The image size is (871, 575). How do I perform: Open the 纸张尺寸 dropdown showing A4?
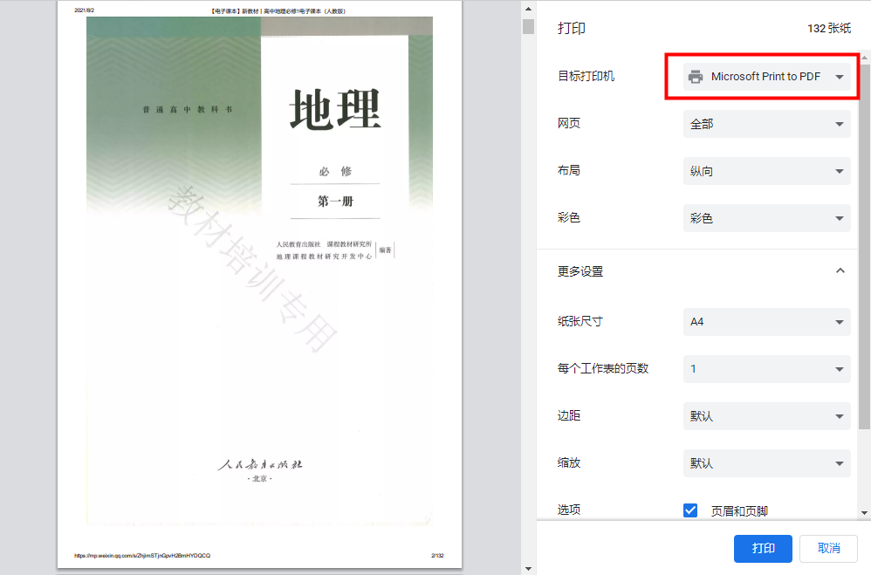click(766, 322)
